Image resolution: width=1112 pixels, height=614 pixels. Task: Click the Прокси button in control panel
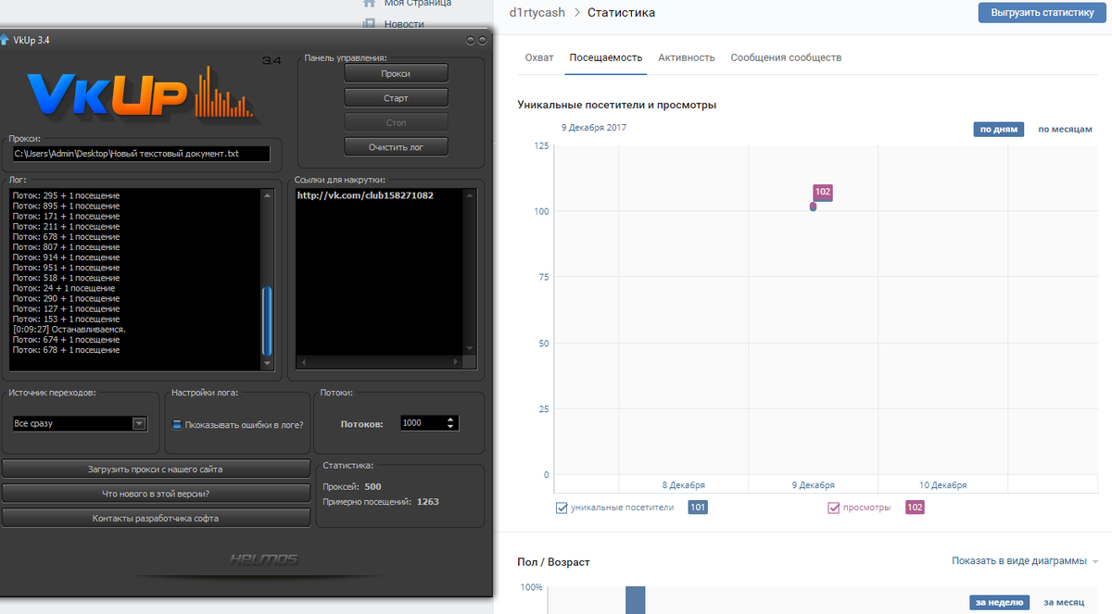[x=396, y=73]
